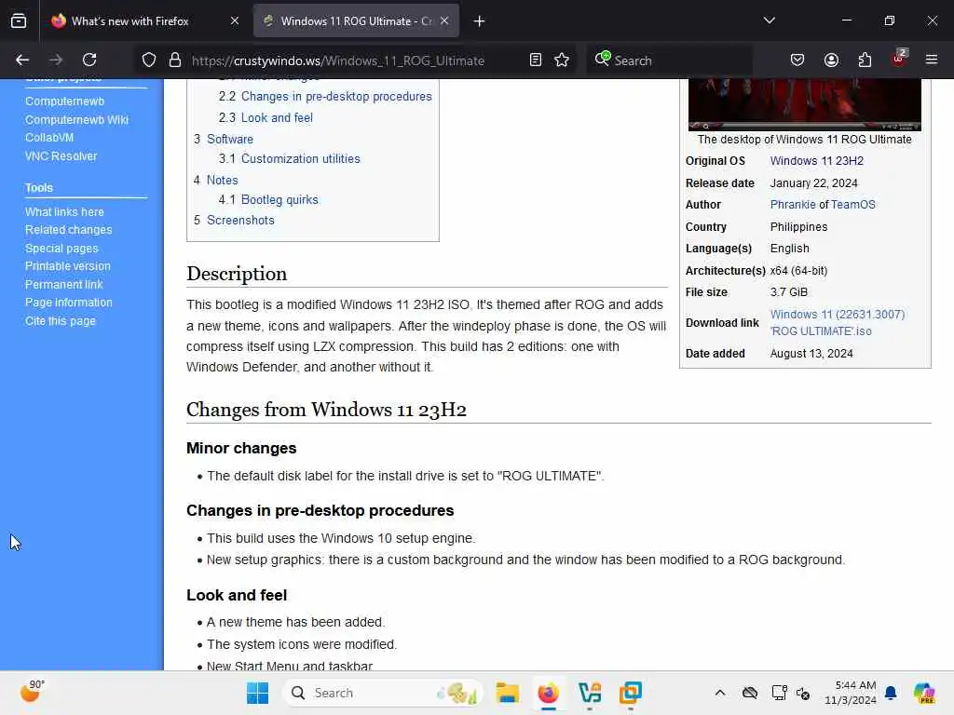Viewport: 954px width, 715px height.
Task: Open the VMware taskbar icon
Action: click(631, 693)
